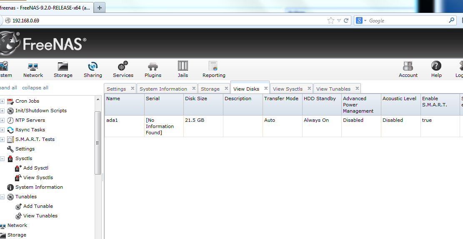Click the Init/Shutdown Scripts icon

(10, 111)
